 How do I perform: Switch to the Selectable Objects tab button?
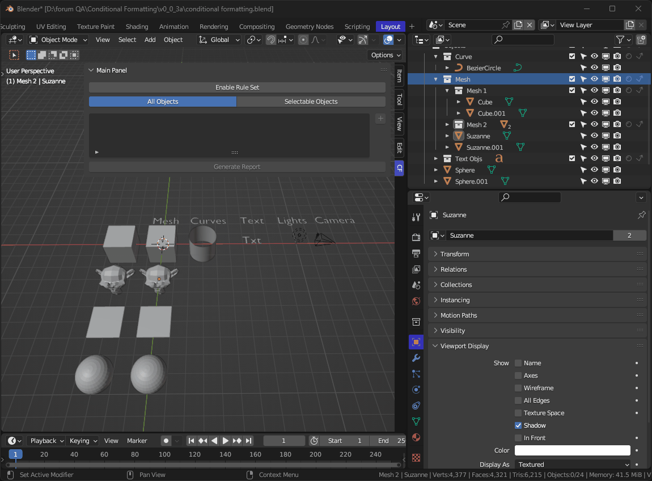(x=311, y=101)
